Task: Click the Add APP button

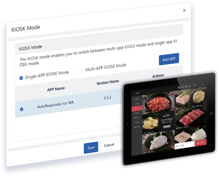Action: pyautogui.click(x=169, y=59)
